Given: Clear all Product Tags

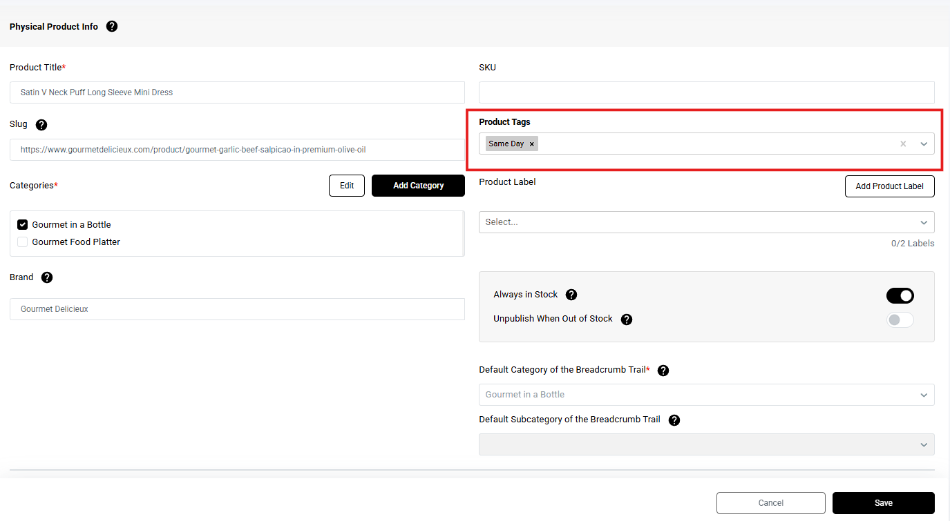Looking at the screenshot, I should 903,144.
